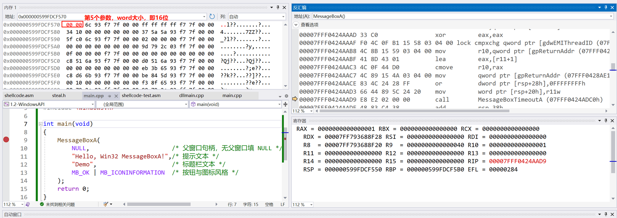Switch to the dllmain.cpp tab
This screenshot has height=218, width=617.
click(191, 95)
